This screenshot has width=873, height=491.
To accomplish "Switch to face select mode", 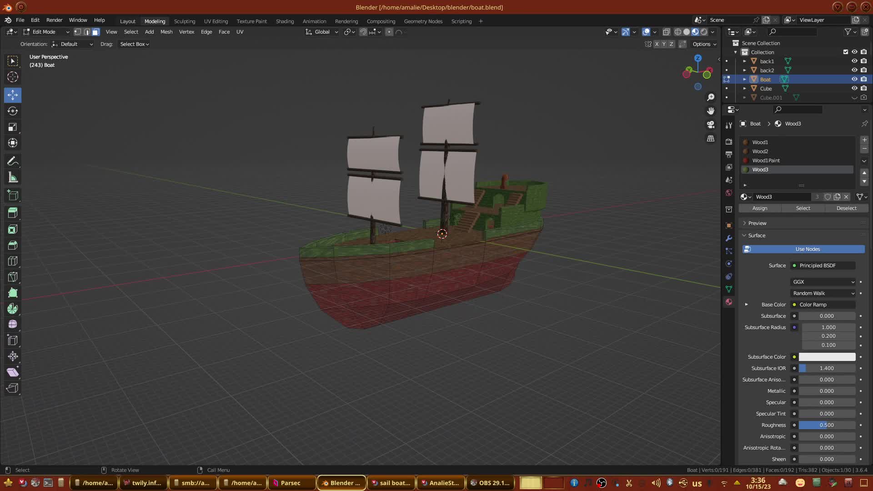I will coord(95,32).
